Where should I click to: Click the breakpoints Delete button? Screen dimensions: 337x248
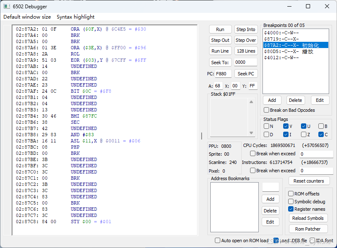295,100
